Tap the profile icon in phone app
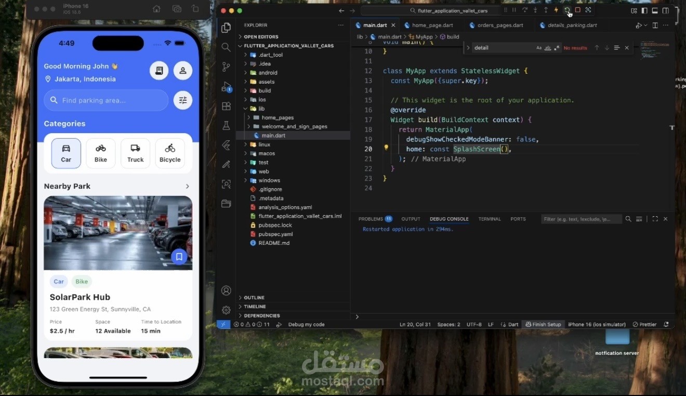The image size is (686, 396). (x=183, y=71)
